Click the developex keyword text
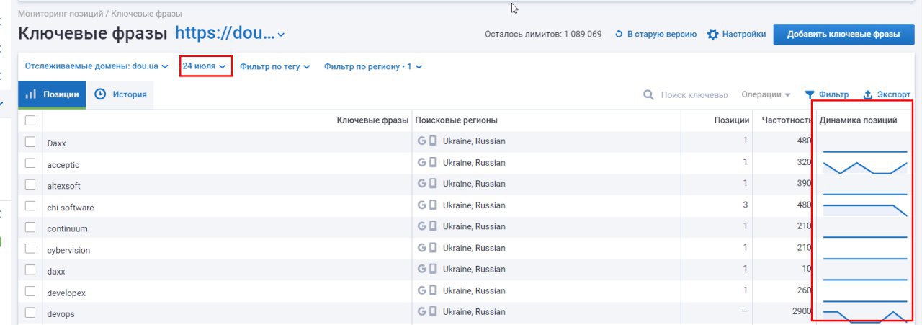Screen dimensions: 922x325 click(x=66, y=293)
